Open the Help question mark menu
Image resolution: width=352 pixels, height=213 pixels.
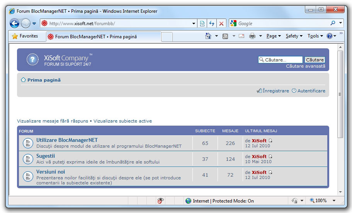331,36
